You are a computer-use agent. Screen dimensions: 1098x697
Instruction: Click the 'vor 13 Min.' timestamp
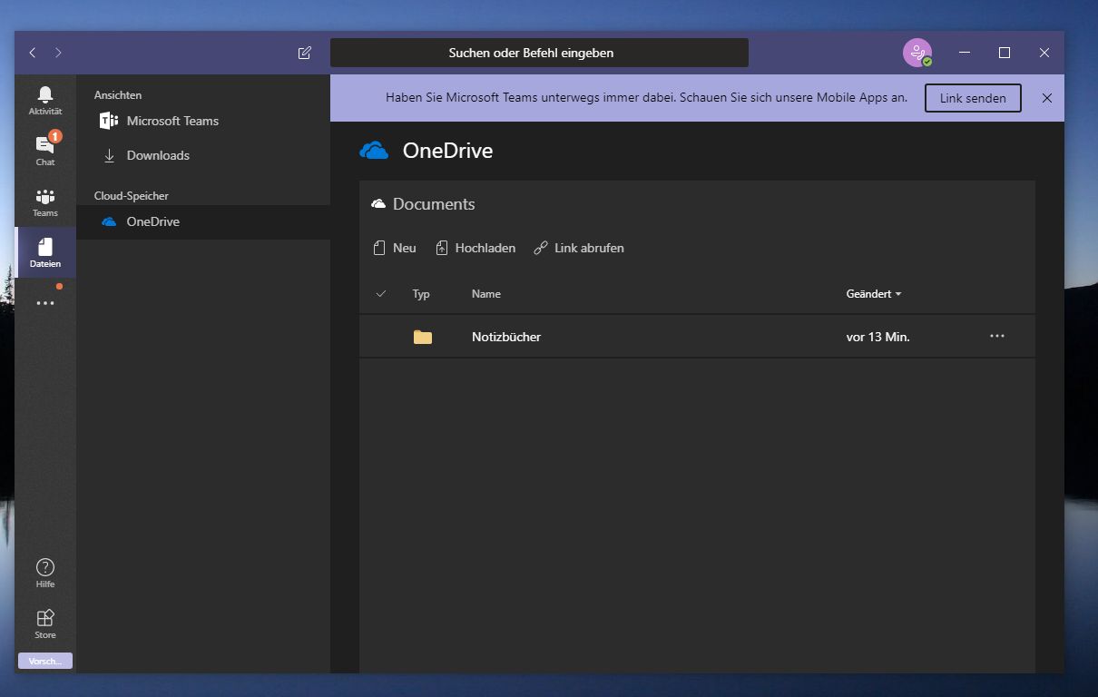(x=877, y=337)
